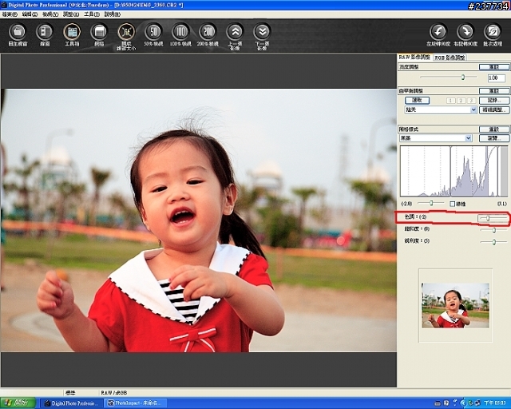
Task: Click RAW/sRGB status bar text
Action: click(x=114, y=393)
